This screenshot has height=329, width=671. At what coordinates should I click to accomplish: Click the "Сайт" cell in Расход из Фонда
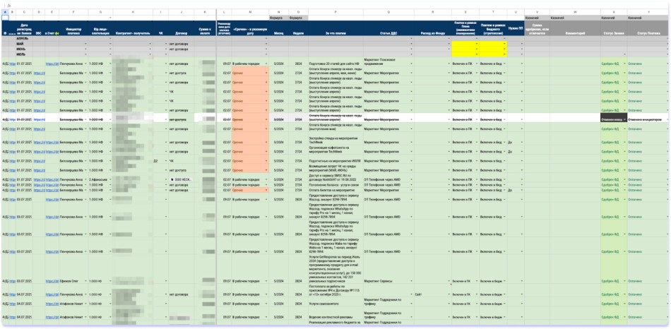tap(418, 294)
